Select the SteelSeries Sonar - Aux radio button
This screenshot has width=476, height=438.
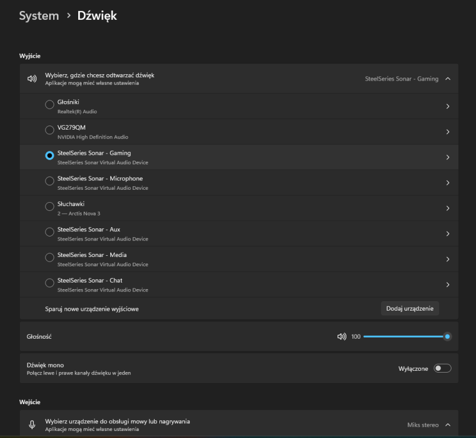point(50,232)
